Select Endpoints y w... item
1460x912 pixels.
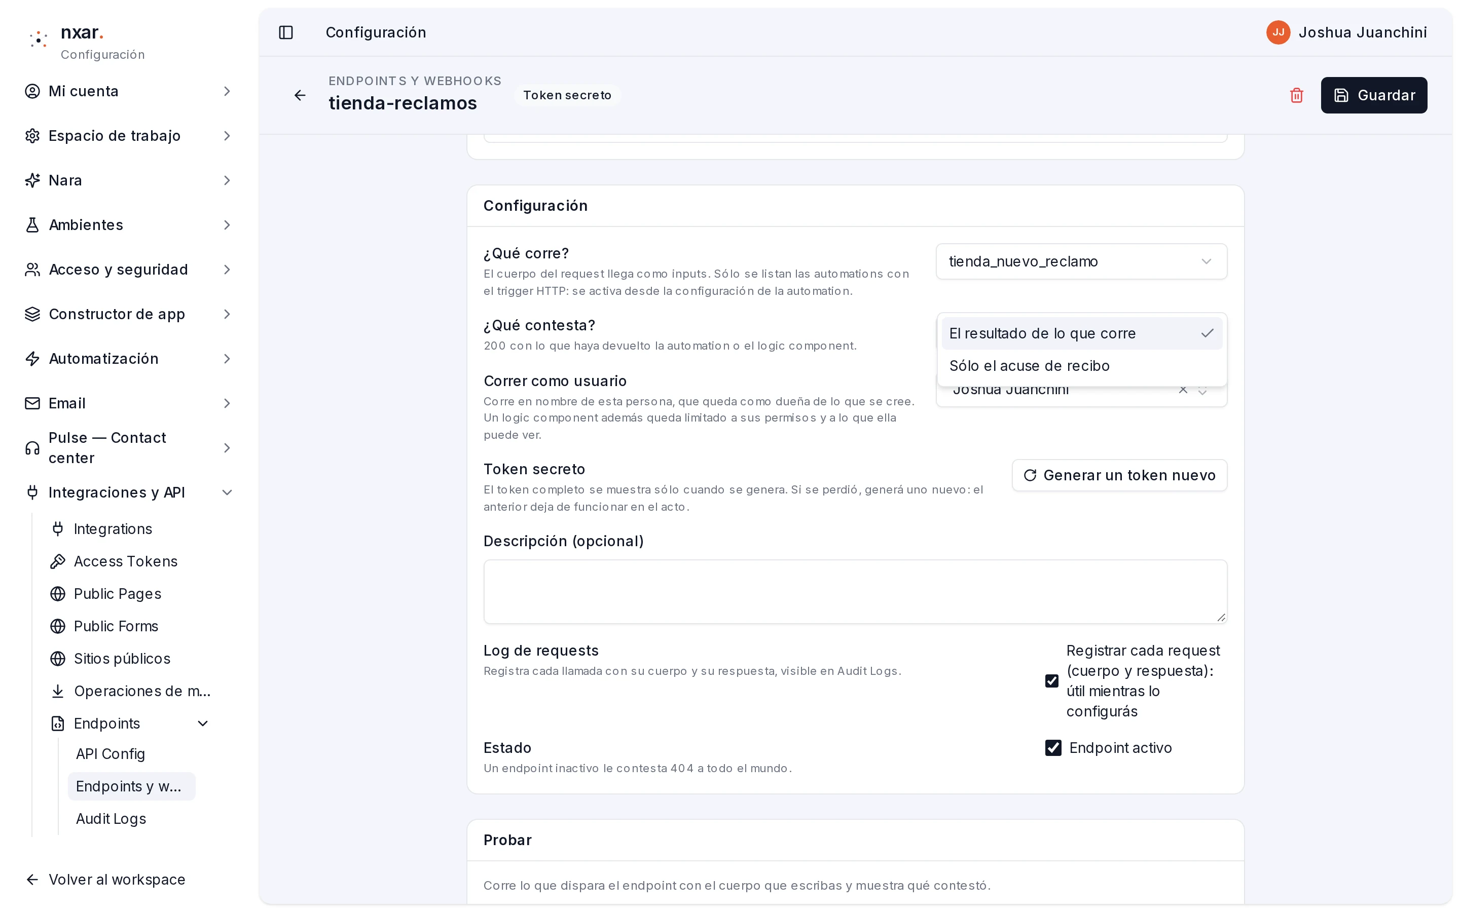131,786
